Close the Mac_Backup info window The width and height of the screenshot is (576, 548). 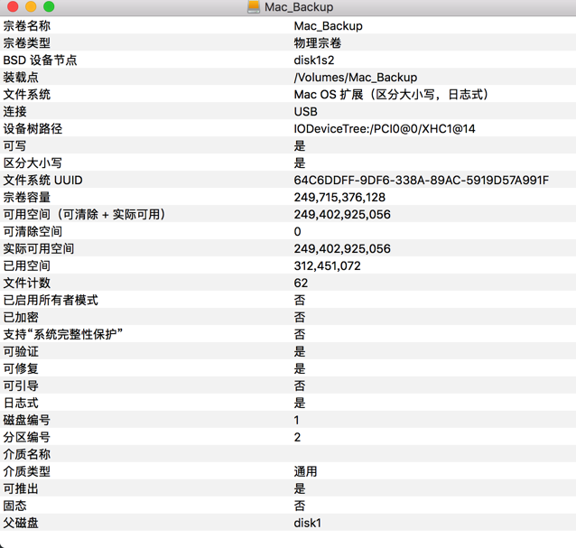tap(13, 6)
